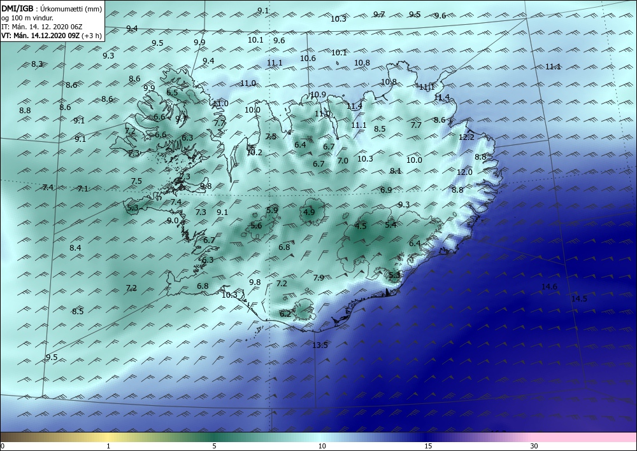Click the 5 tick label on the color scale

214,446
